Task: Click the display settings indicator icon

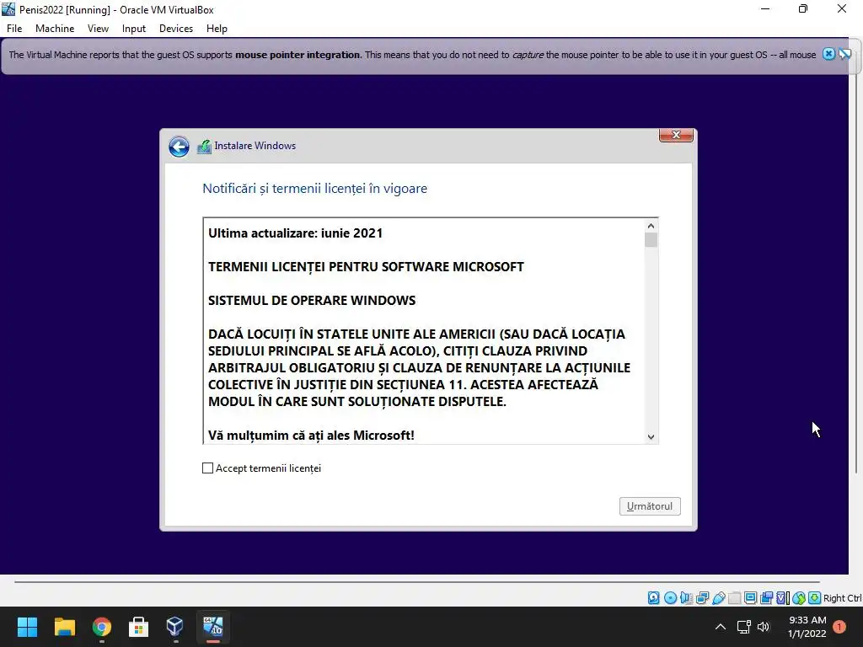Action: click(x=750, y=598)
